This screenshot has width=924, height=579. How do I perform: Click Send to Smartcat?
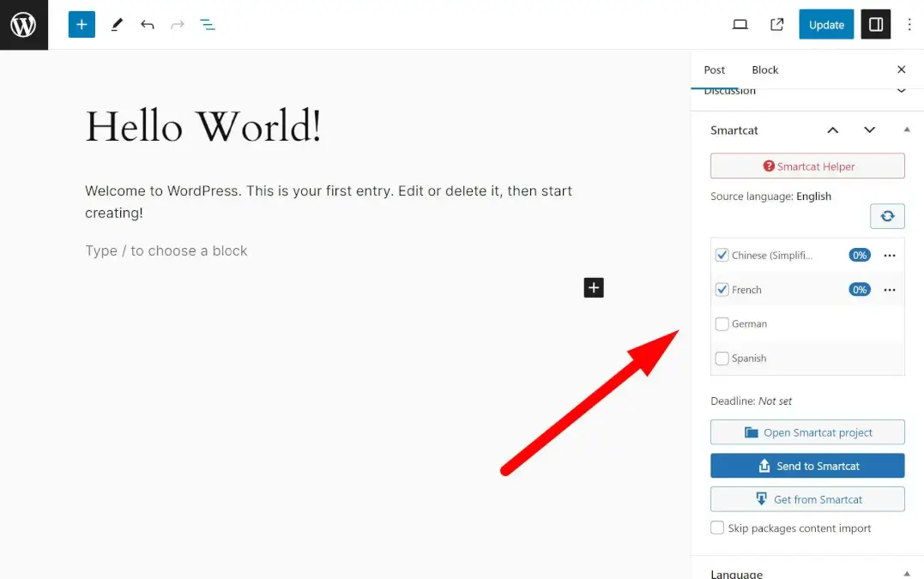[807, 466]
